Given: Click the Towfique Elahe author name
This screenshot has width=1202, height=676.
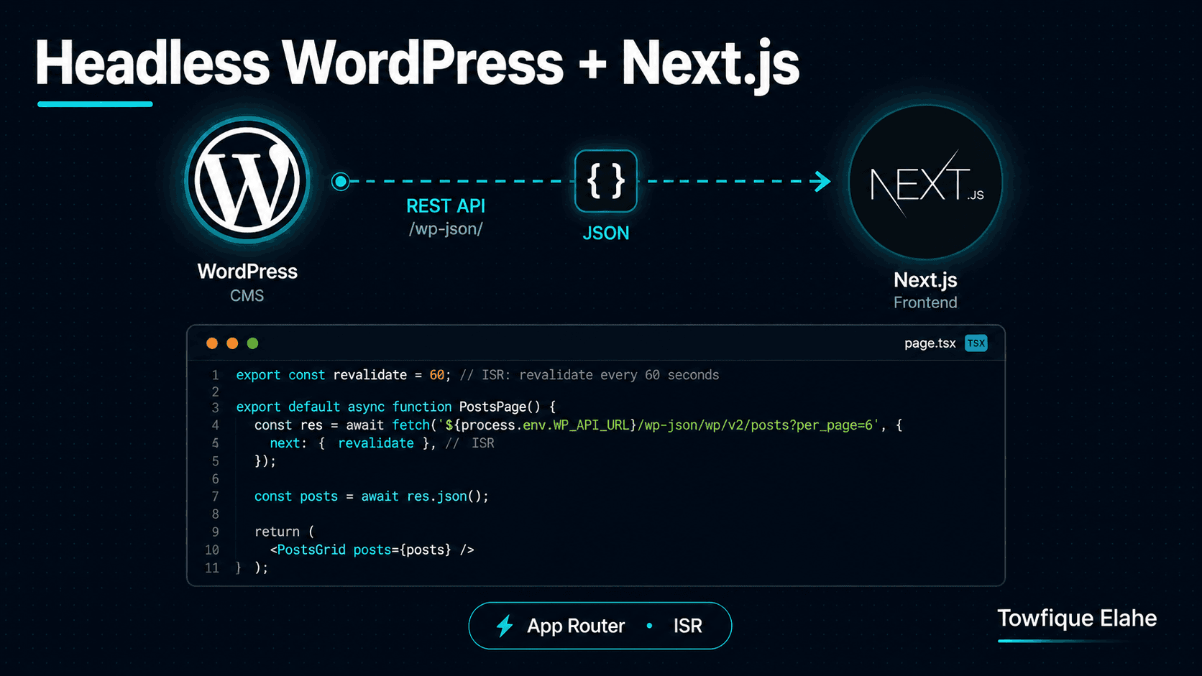Looking at the screenshot, I should [x=1077, y=619].
